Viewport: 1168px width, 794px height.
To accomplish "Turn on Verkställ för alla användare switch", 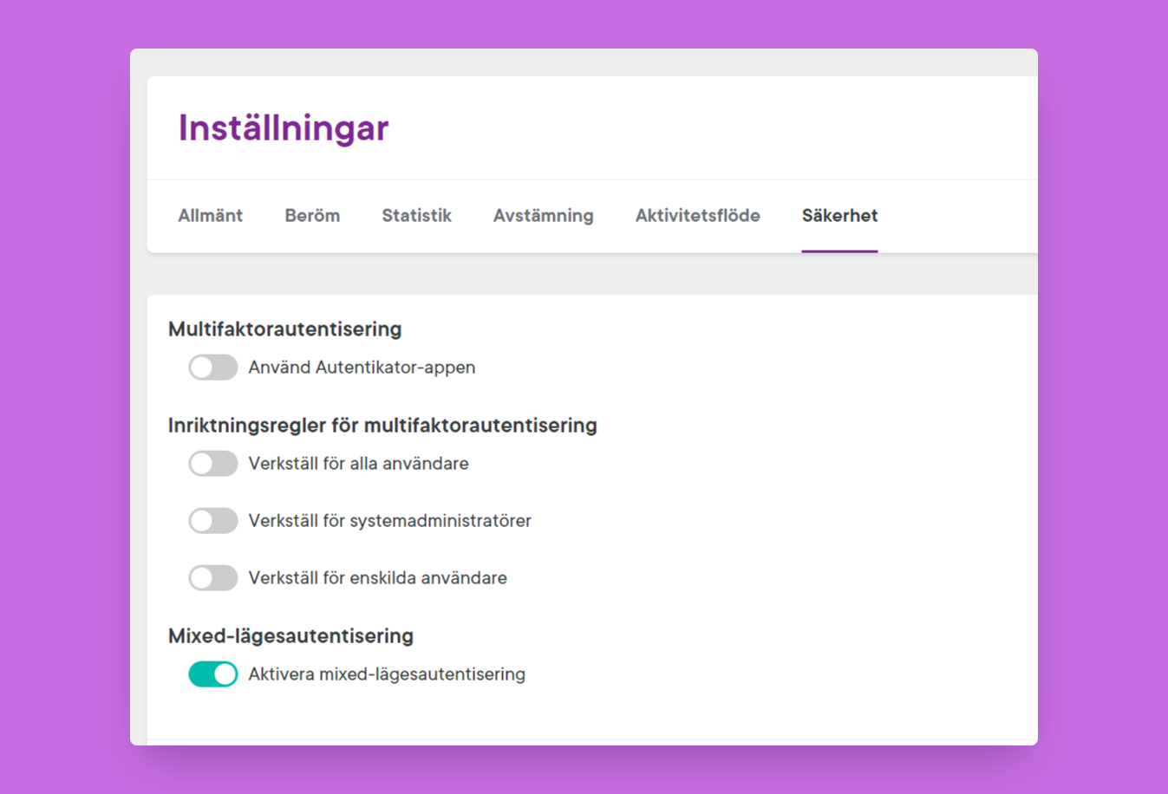I will tap(213, 464).
